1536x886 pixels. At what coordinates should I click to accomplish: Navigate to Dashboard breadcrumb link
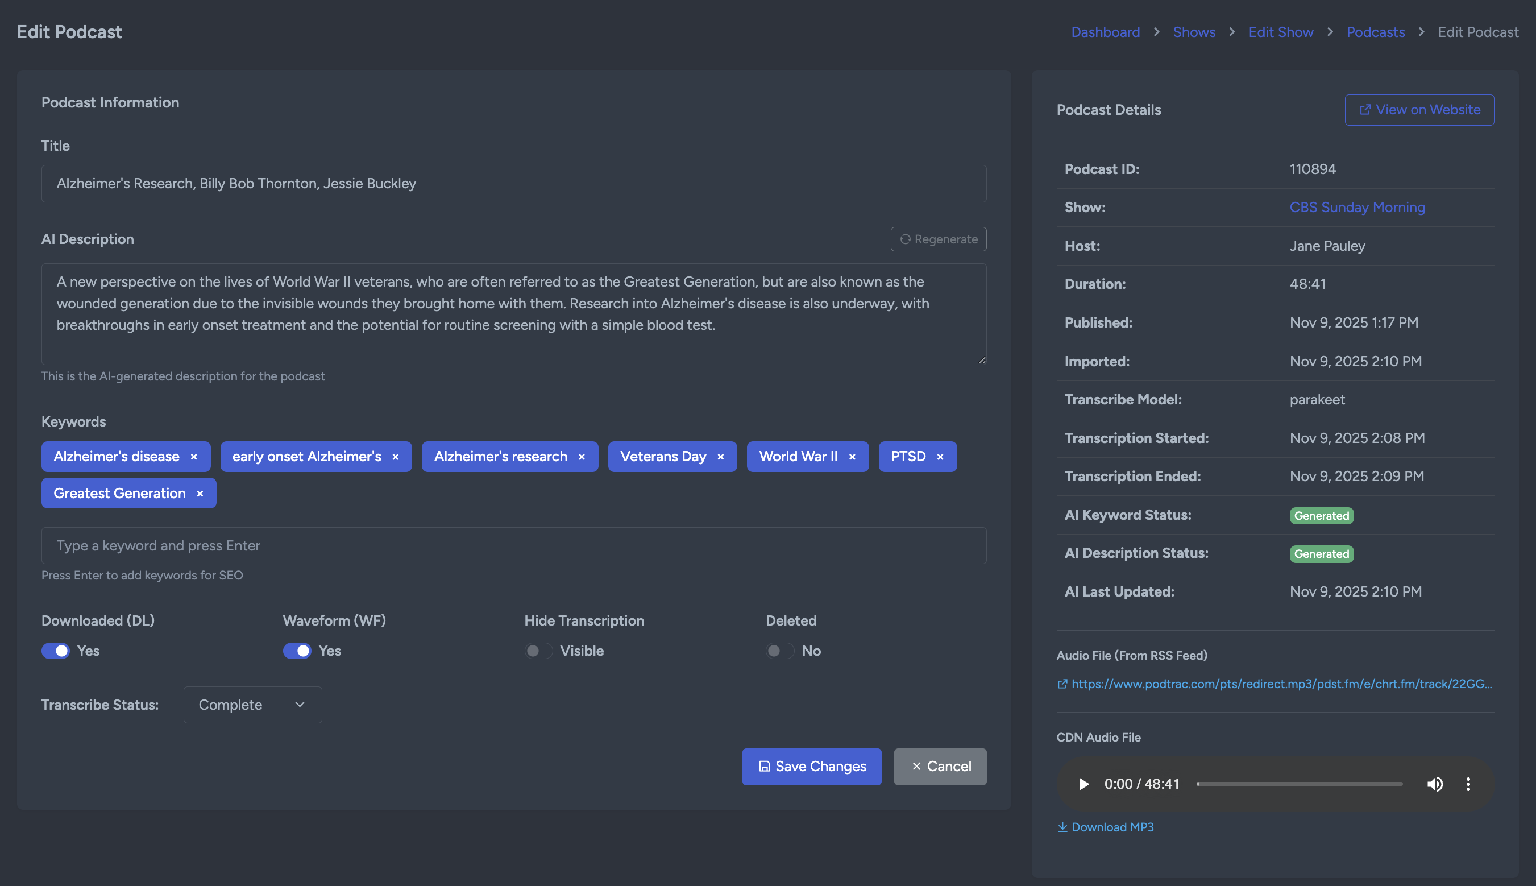click(1105, 32)
